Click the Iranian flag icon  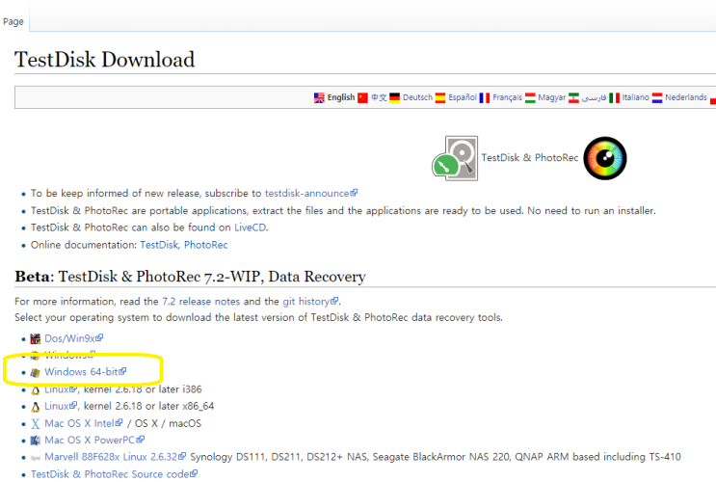pyautogui.click(x=573, y=97)
